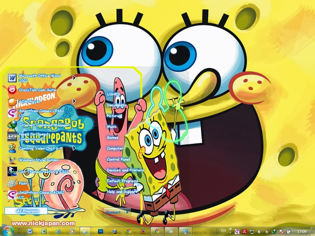Click the Restart button
Screen dimensions: 315x236
[x=114, y=212]
